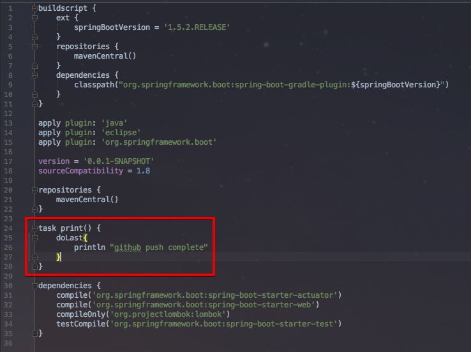This screenshot has width=471, height=352.
Task: Click the '1.5.2.RELEASE' string
Action: (197, 27)
